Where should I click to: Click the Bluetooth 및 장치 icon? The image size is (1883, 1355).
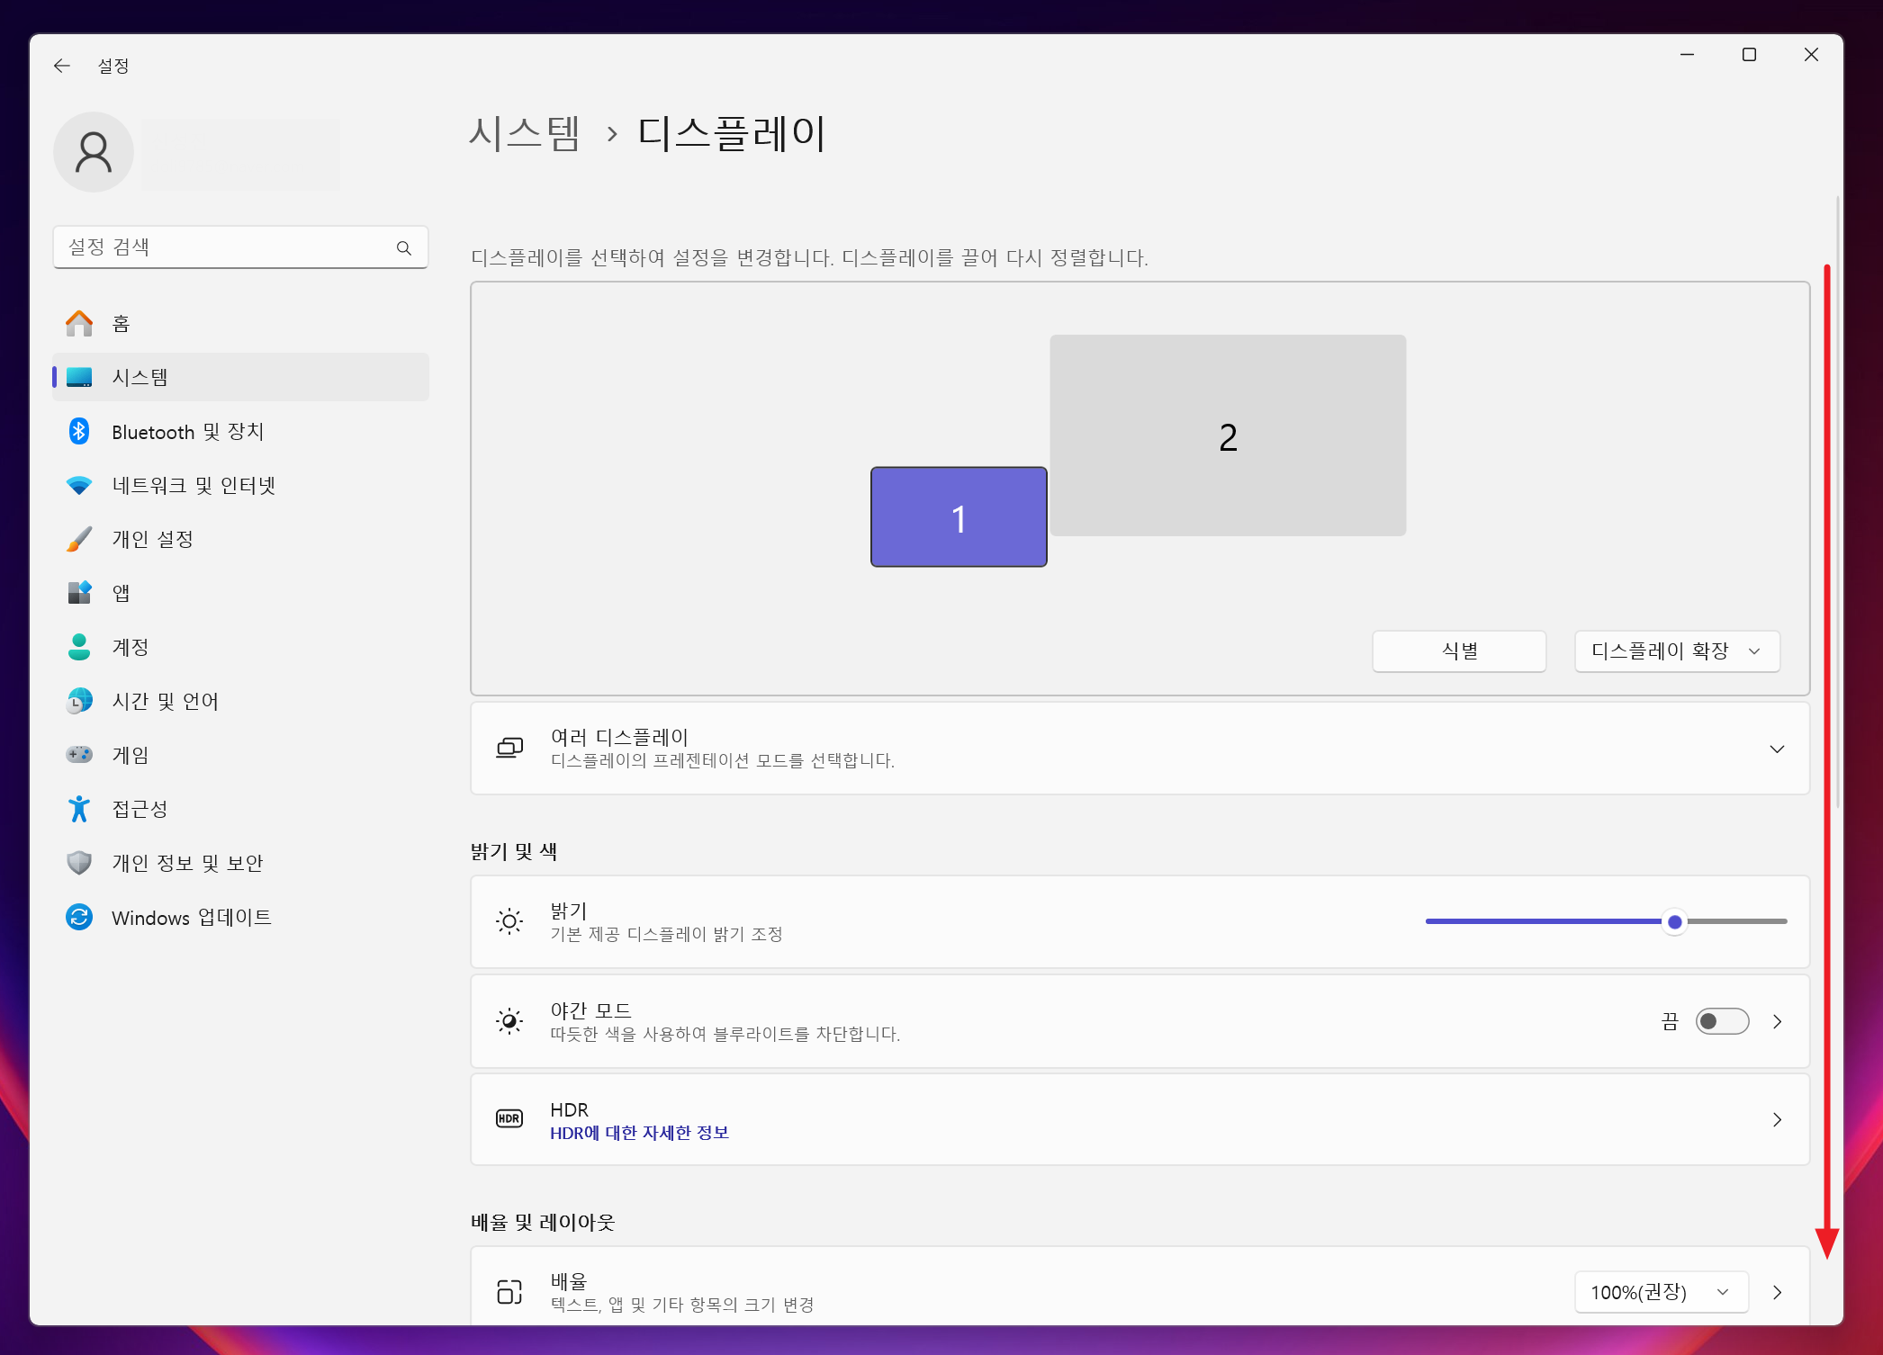(79, 432)
